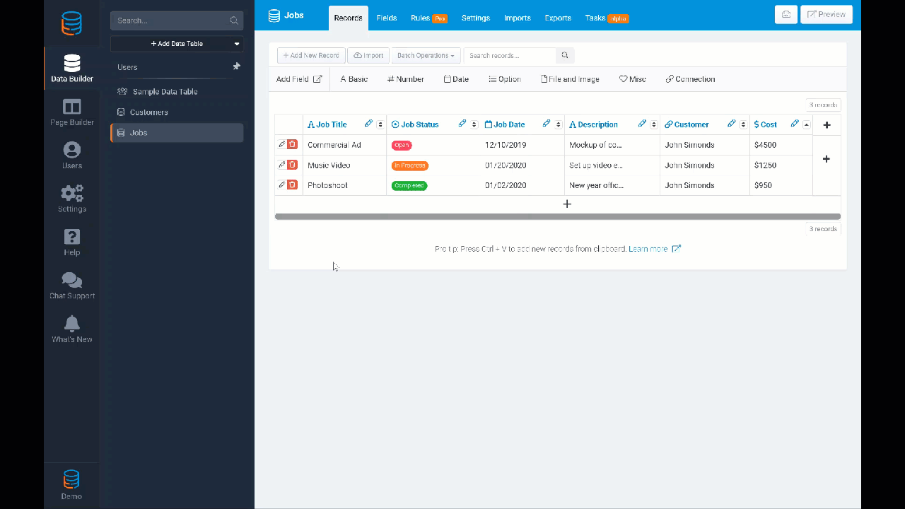Open Users section in left sidebar
Viewport: 905px width, 509px height.
click(71, 156)
